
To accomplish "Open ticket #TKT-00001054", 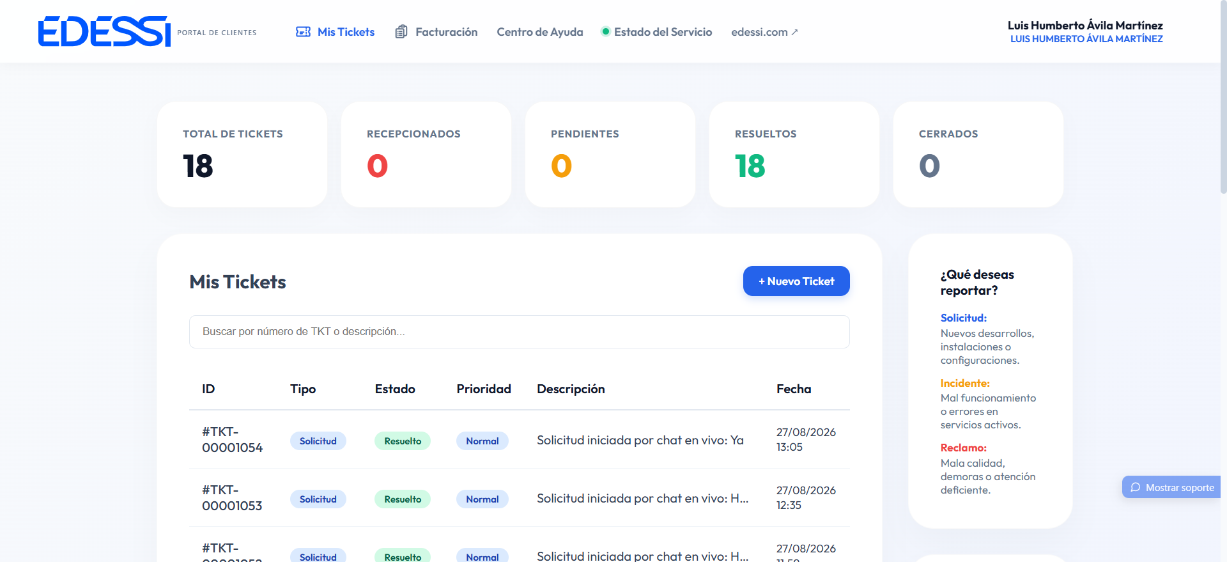I will tap(233, 440).
